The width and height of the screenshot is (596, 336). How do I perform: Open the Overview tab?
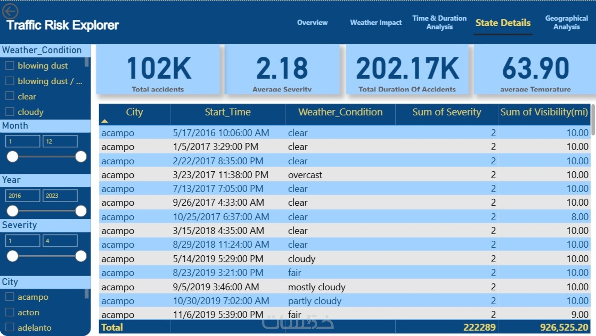point(312,23)
